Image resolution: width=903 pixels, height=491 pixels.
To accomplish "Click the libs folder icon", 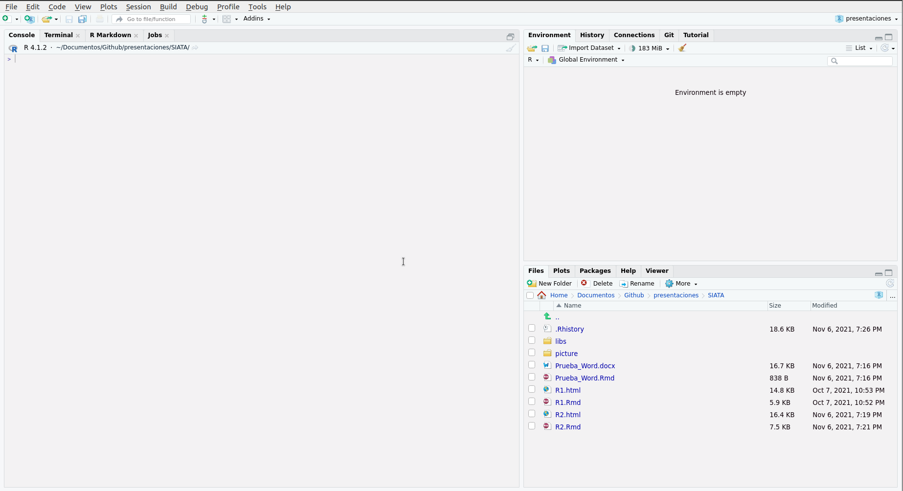I will (547, 341).
